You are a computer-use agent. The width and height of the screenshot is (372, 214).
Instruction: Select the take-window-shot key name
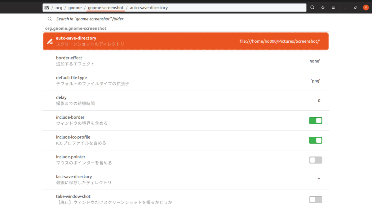(73, 196)
